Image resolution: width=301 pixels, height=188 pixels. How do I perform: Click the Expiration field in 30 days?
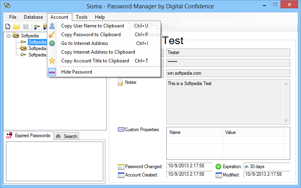point(267,167)
